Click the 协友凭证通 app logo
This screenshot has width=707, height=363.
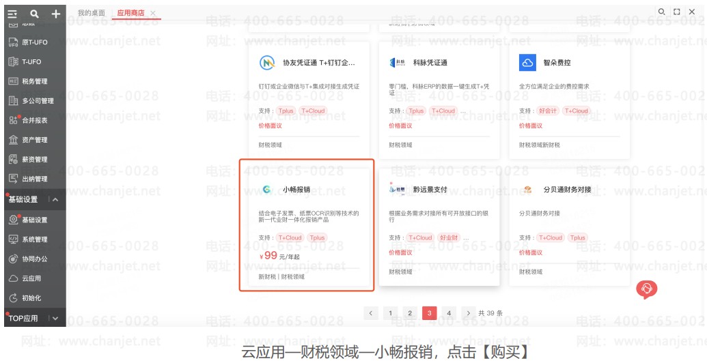[x=267, y=63]
